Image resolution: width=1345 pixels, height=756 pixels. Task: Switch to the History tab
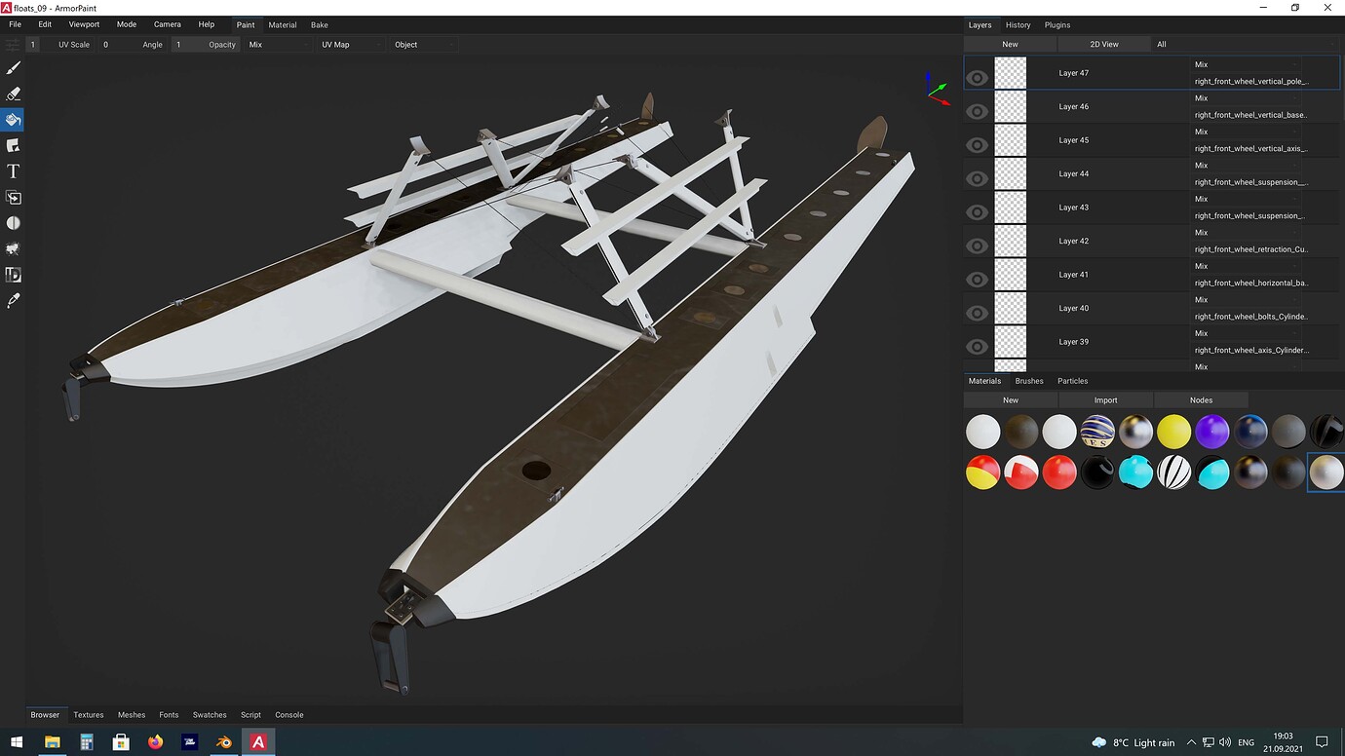tap(1018, 25)
